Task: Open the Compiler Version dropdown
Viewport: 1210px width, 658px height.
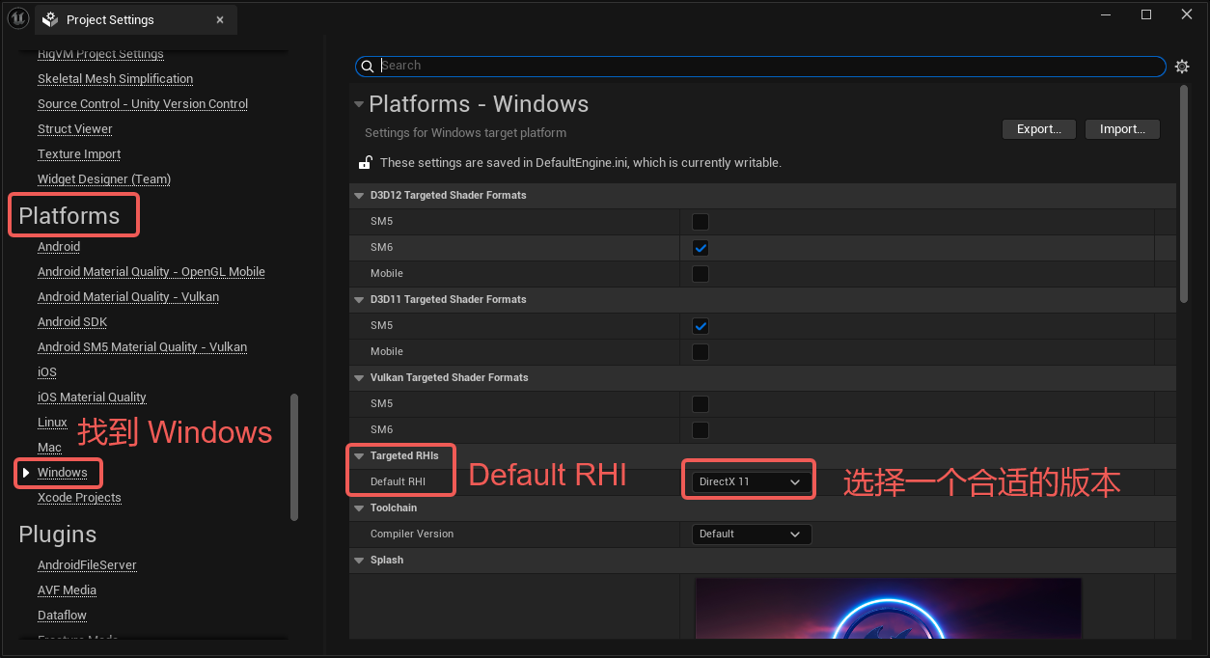Action: pos(752,534)
